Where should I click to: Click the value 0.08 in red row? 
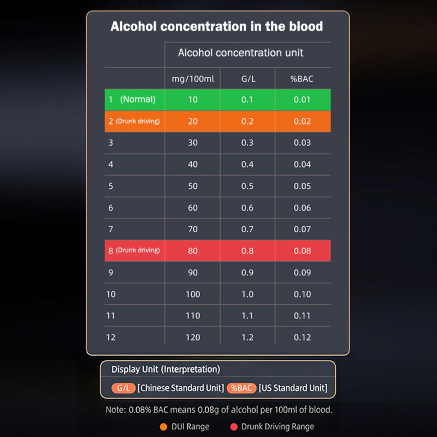pyautogui.click(x=302, y=251)
